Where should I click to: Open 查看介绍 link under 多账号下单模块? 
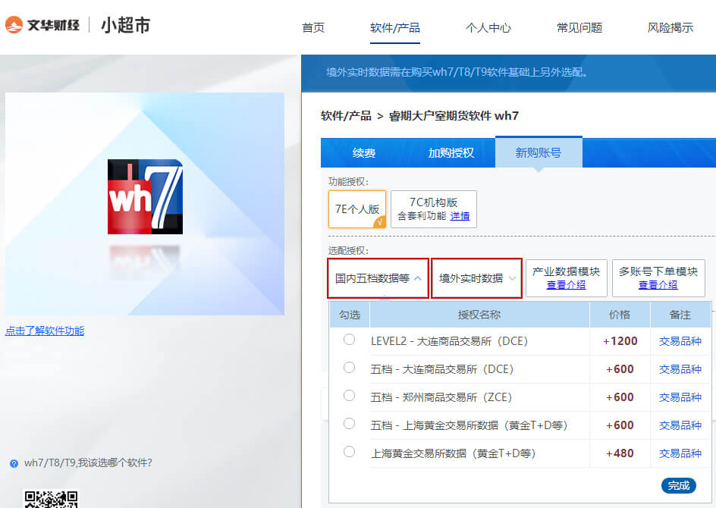pos(658,285)
